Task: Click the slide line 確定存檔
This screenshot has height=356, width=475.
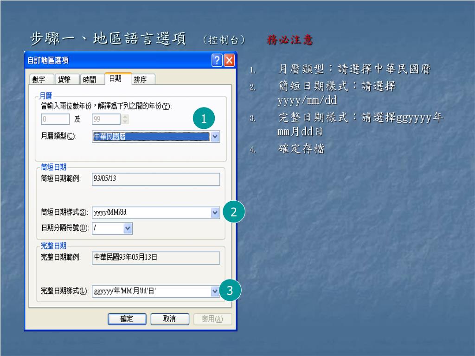Action: pyautogui.click(x=301, y=149)
